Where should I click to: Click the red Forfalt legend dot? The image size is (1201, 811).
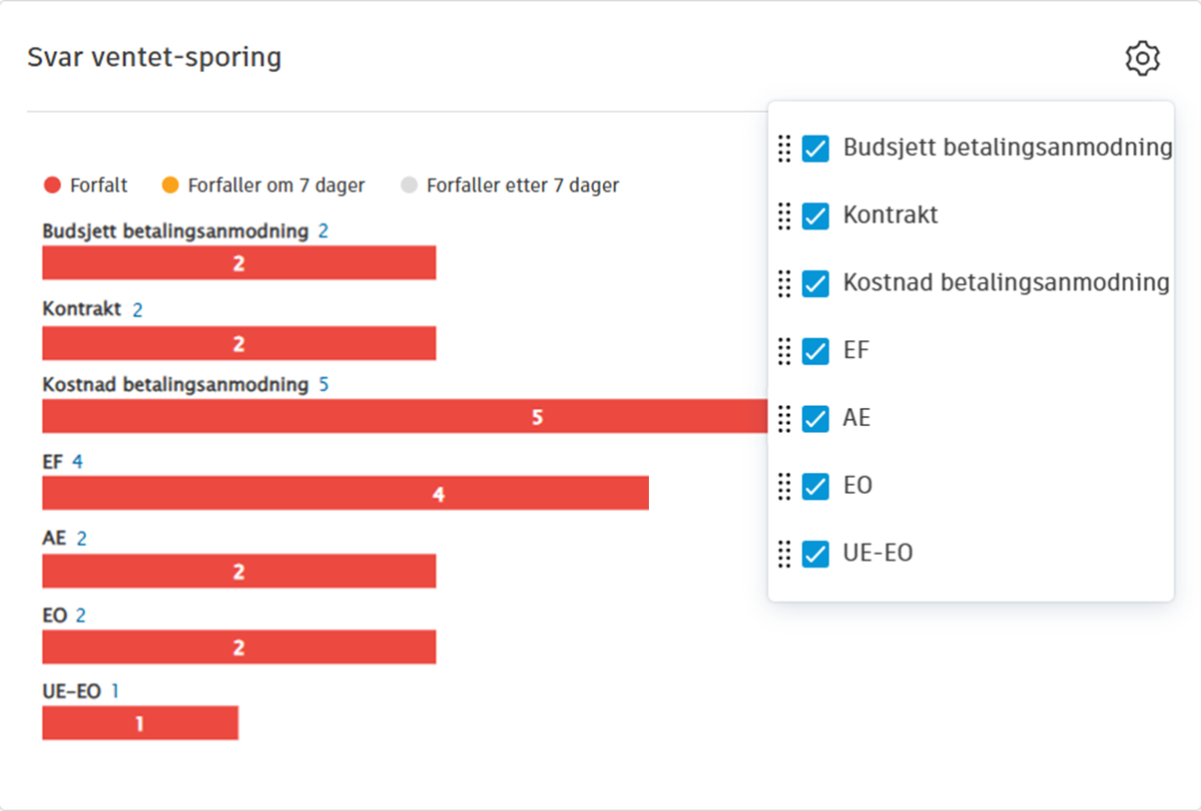pyautogui.click(x=53, y=186)
